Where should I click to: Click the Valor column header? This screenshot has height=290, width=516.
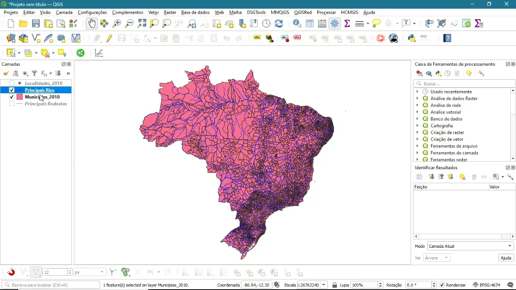501,187
